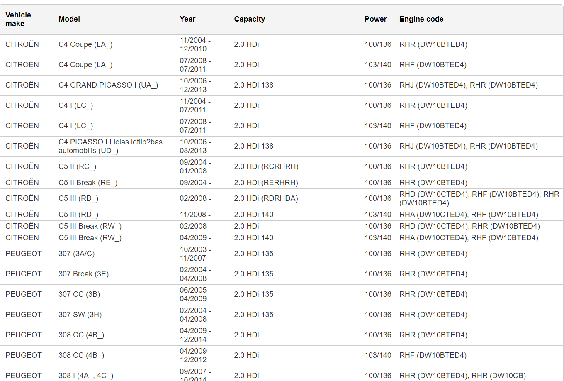The width and height of the screenshot is (564, 381).
Task: Click the Engine code column header
Action: click(421, 19)
